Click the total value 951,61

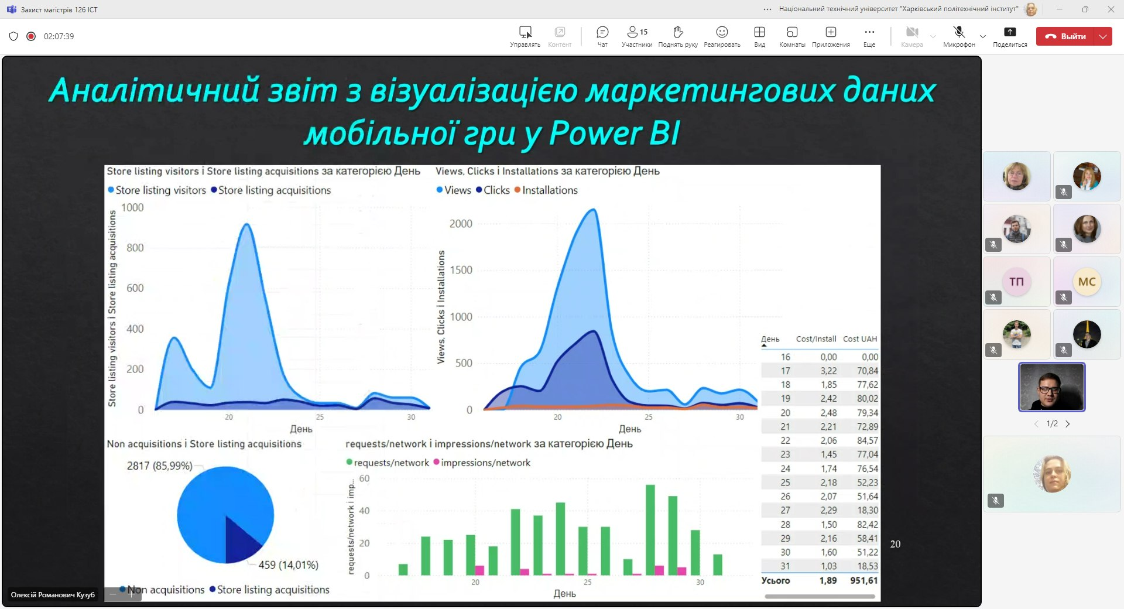click(864, 580)
